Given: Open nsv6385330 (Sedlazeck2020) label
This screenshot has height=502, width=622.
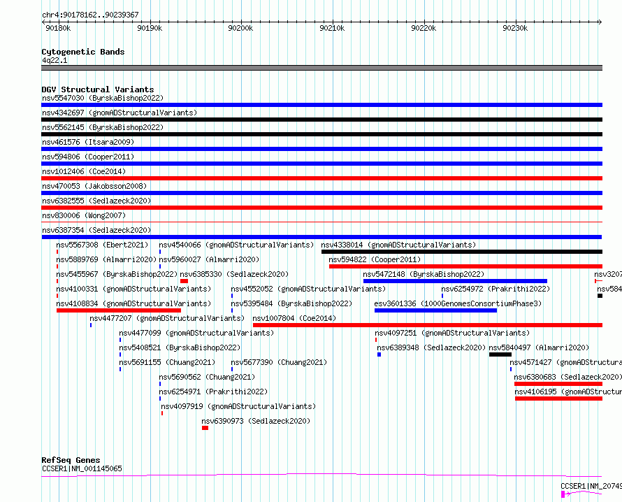Looking at the screenshot, I should click(x=234, y=274).
